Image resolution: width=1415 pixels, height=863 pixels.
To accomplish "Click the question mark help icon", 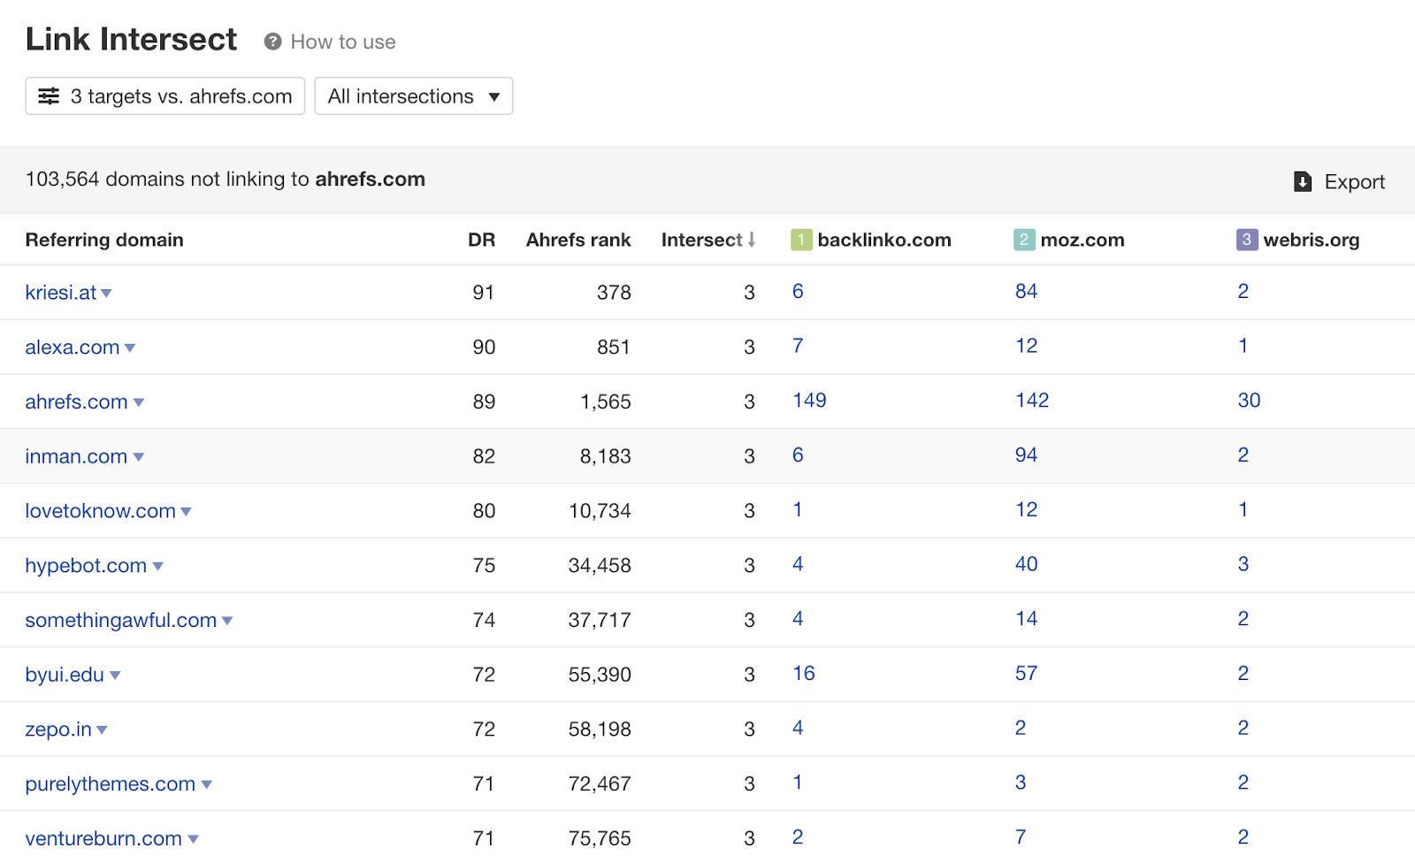I will click(x=272, y=42).
